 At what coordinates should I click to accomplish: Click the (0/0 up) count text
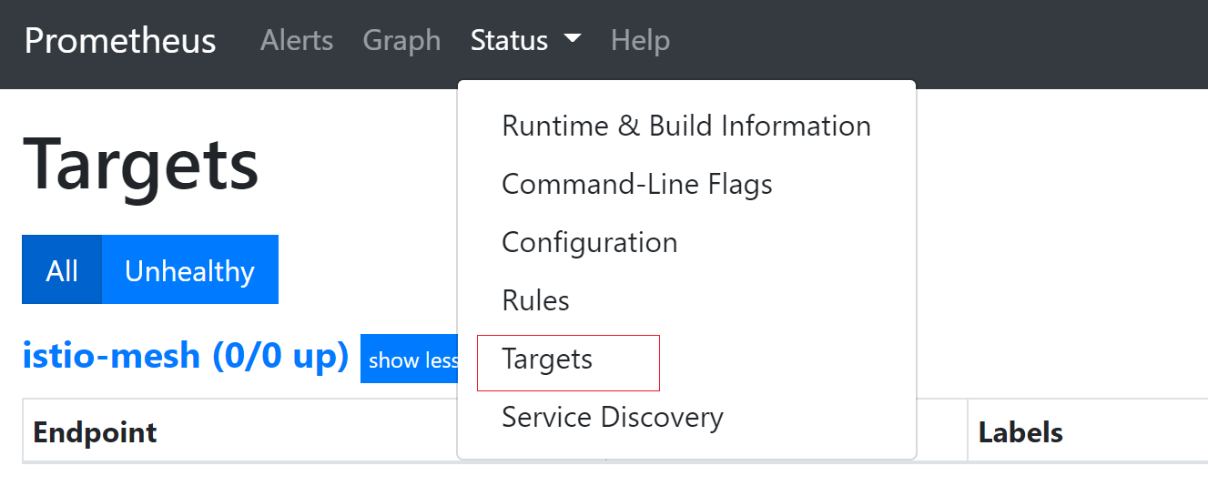280,356
